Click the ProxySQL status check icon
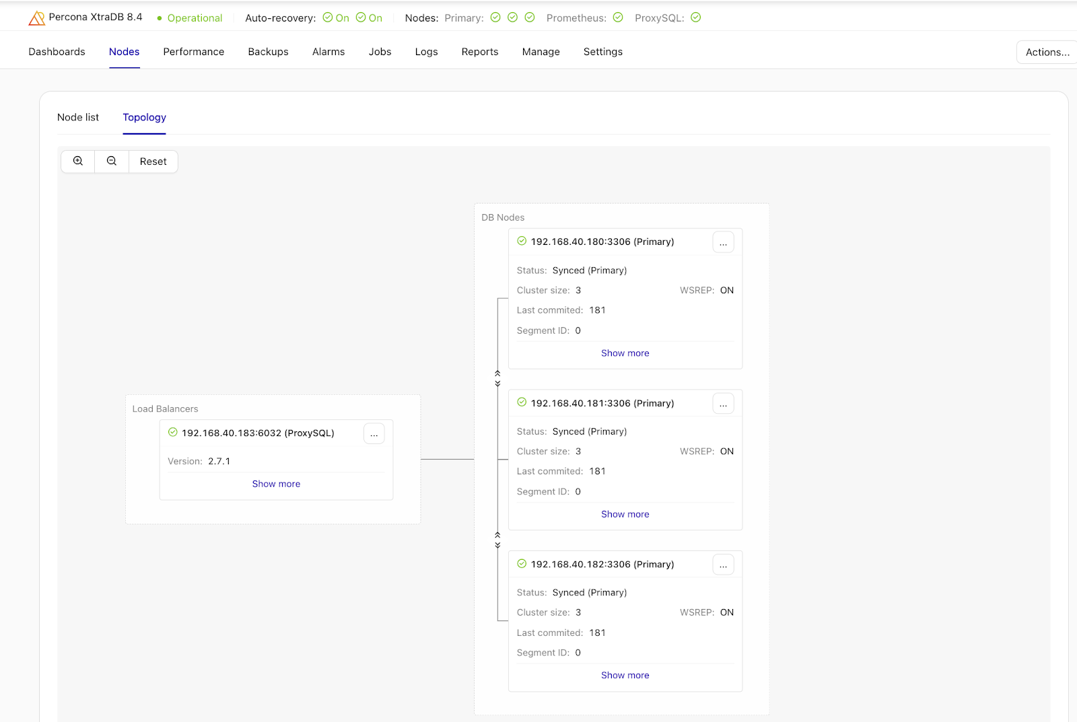The image size is (1077, 722). pos(695,17)
